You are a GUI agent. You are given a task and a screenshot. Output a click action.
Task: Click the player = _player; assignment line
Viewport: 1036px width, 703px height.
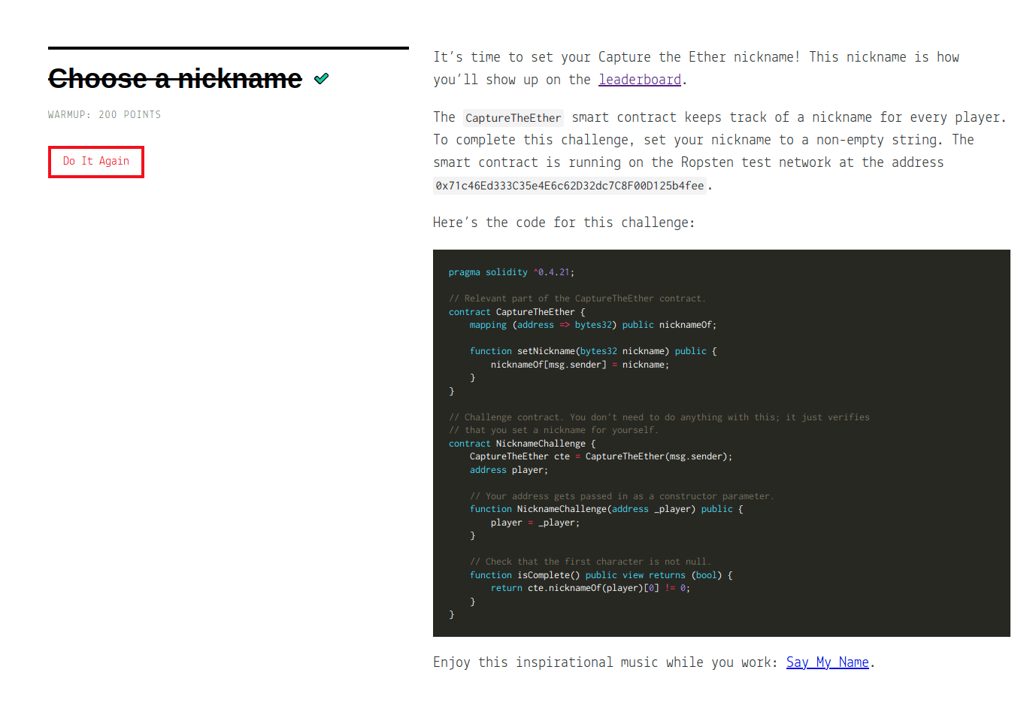click(535, 523)
